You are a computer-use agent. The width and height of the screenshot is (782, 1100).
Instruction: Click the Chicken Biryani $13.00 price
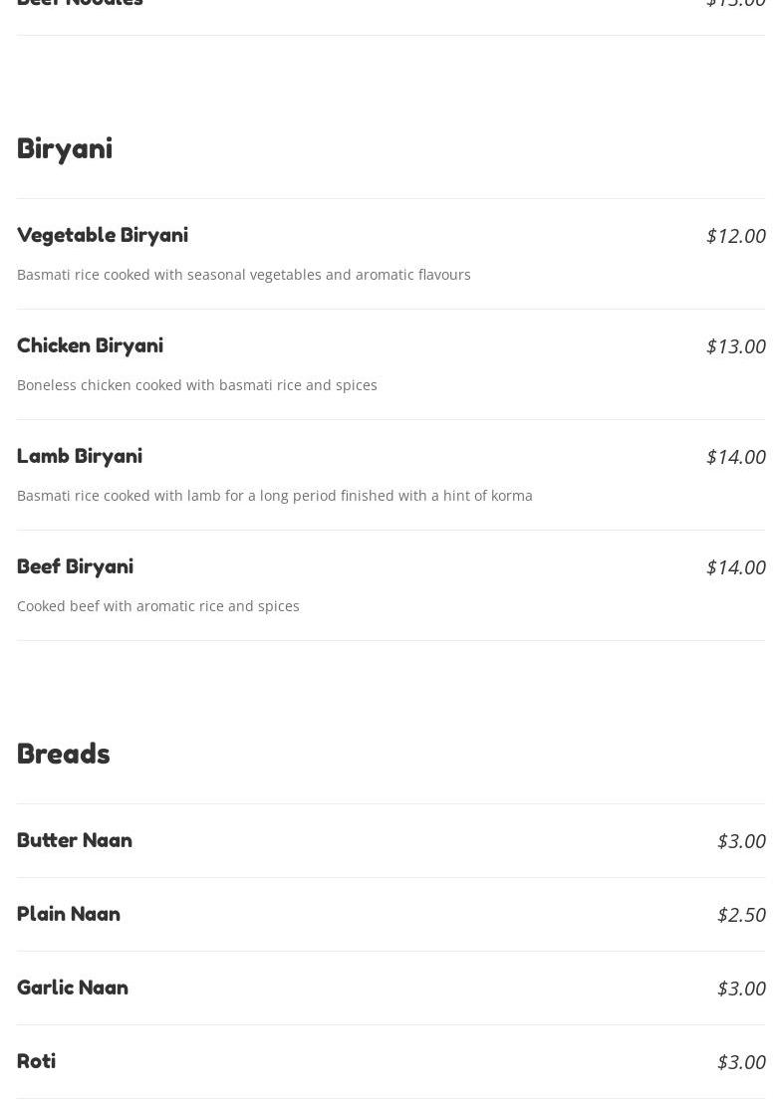tap(735, 346)
